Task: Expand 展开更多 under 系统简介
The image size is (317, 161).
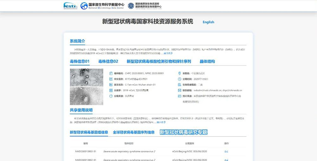Action: 168,53
